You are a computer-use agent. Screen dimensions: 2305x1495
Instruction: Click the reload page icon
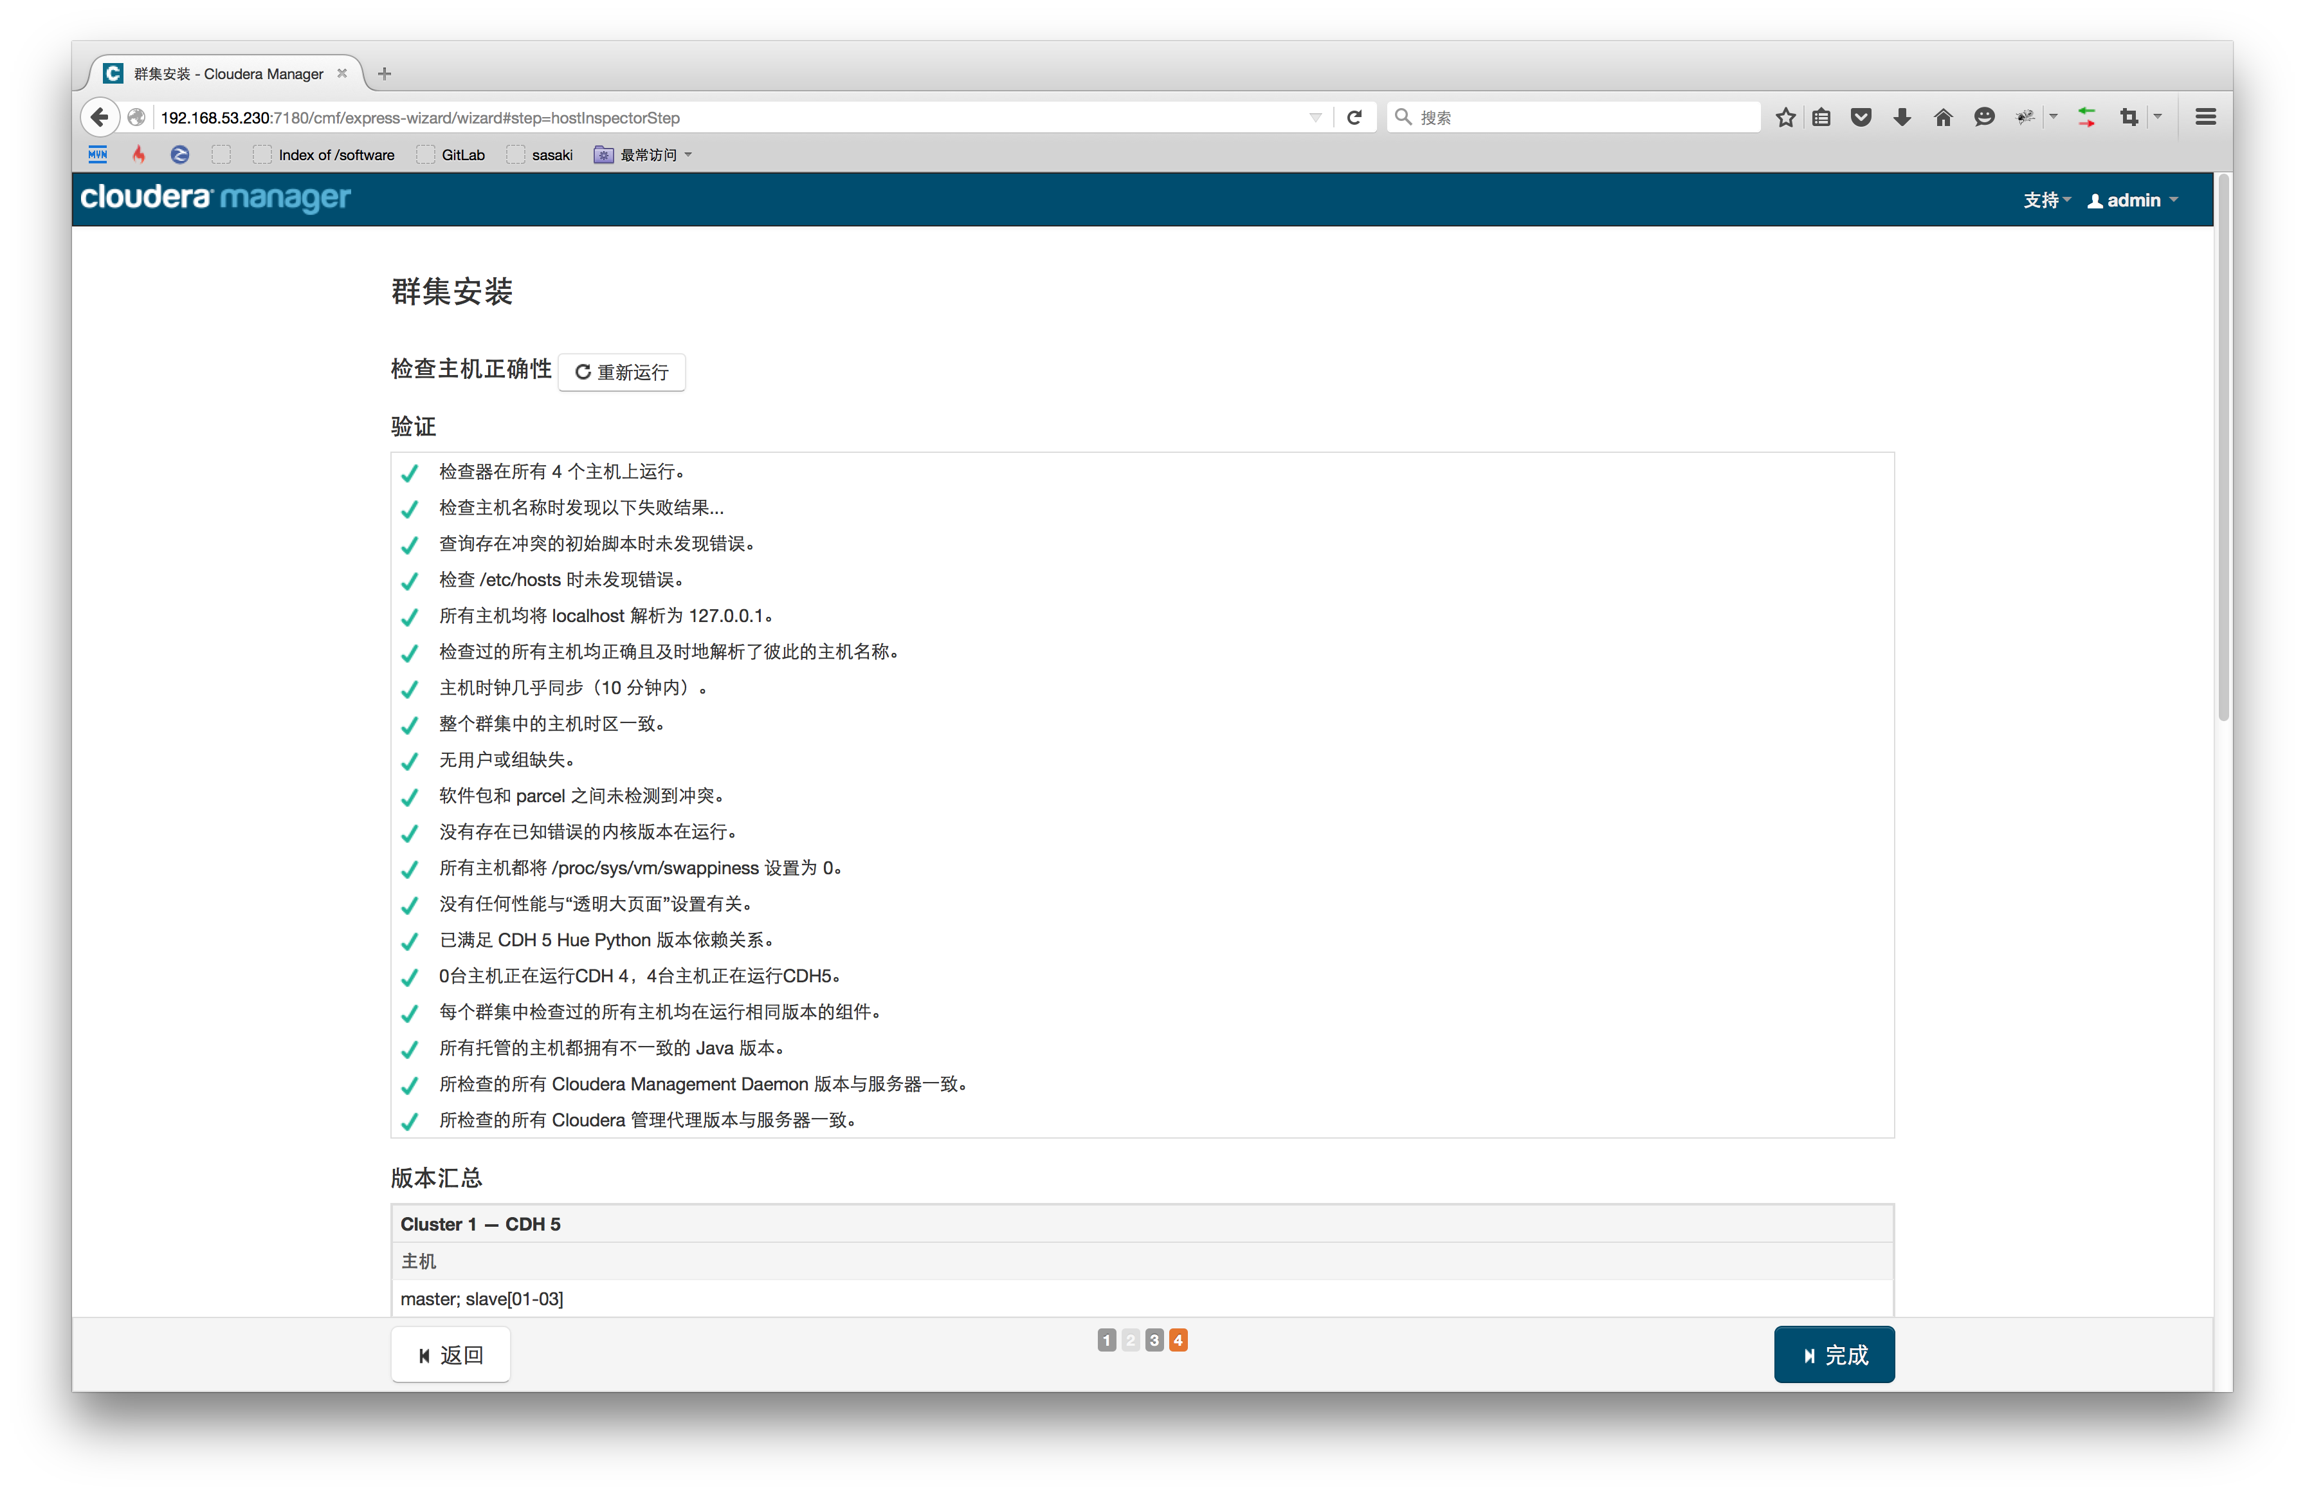(1354, 117)
